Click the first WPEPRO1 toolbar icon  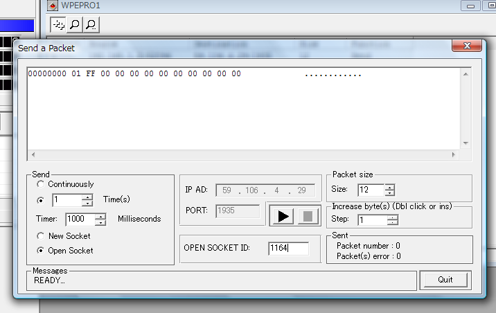58,25
